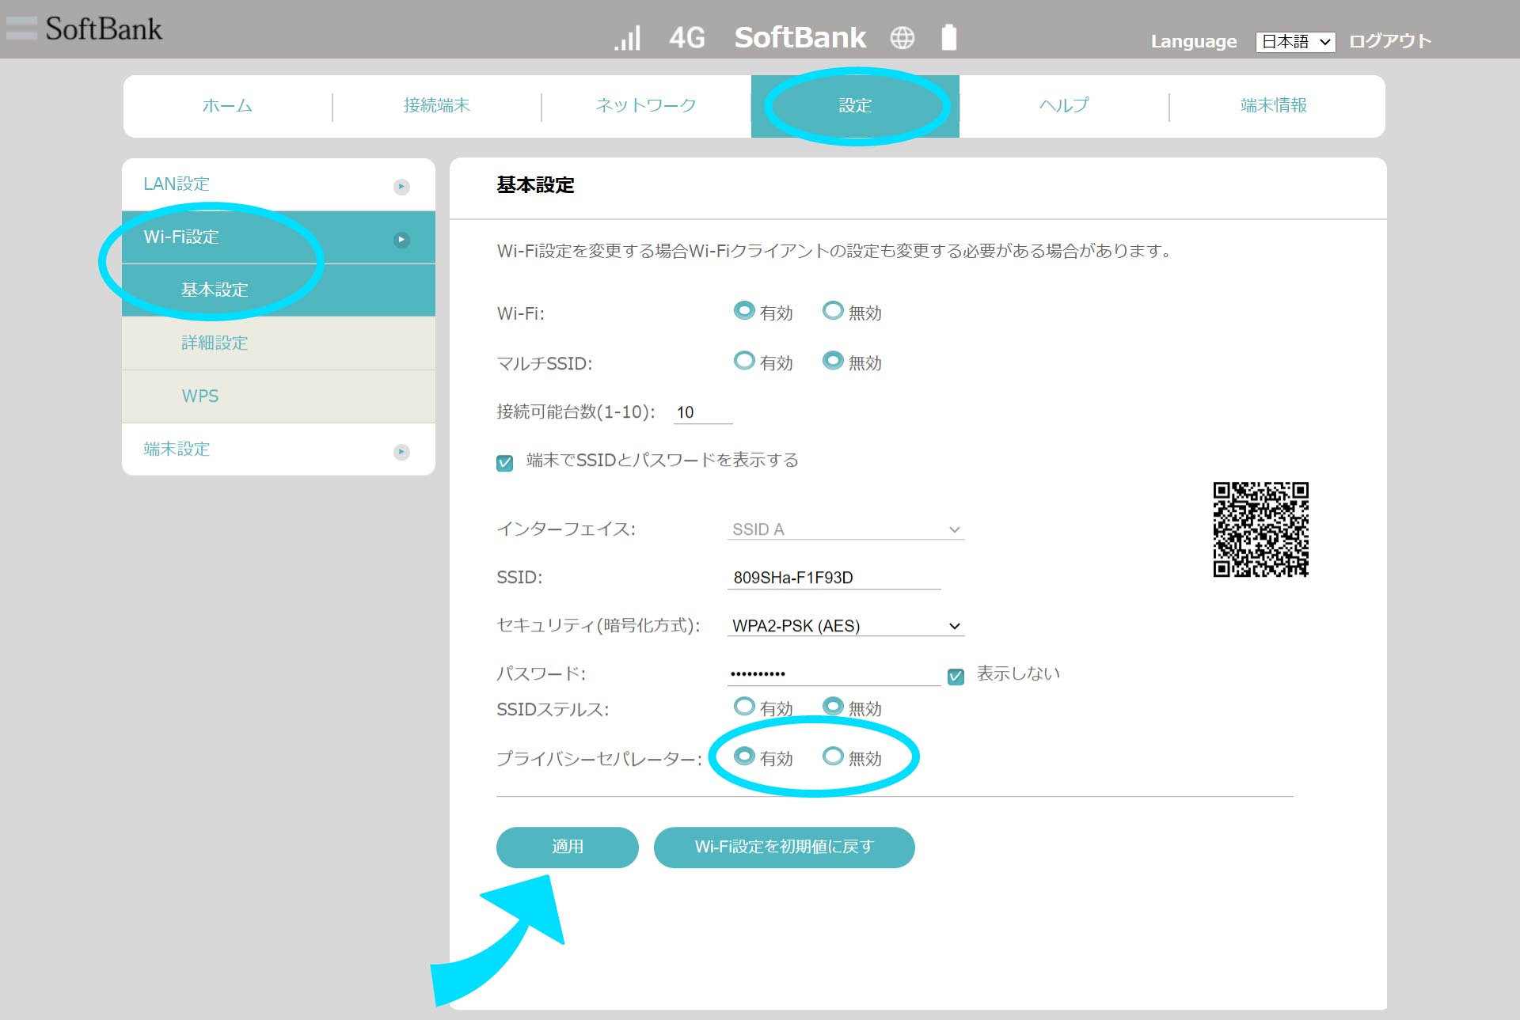Toggle 端末でSSIDとパスワードを表示する checkbox

[504, 463]
